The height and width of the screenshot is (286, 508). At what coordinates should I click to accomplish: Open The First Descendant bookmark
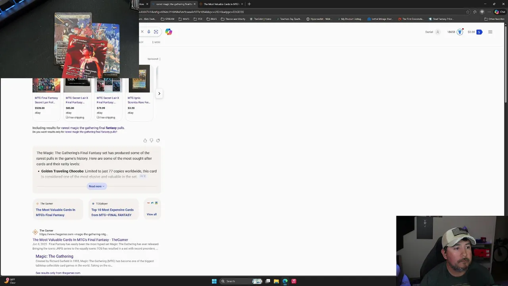pos(411,19)
